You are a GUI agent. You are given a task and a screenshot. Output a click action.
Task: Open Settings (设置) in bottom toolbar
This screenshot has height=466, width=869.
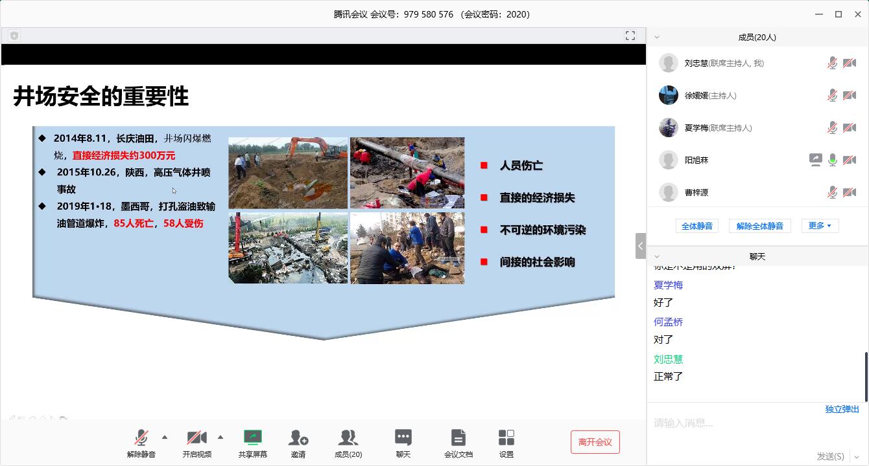coord(506,439)
